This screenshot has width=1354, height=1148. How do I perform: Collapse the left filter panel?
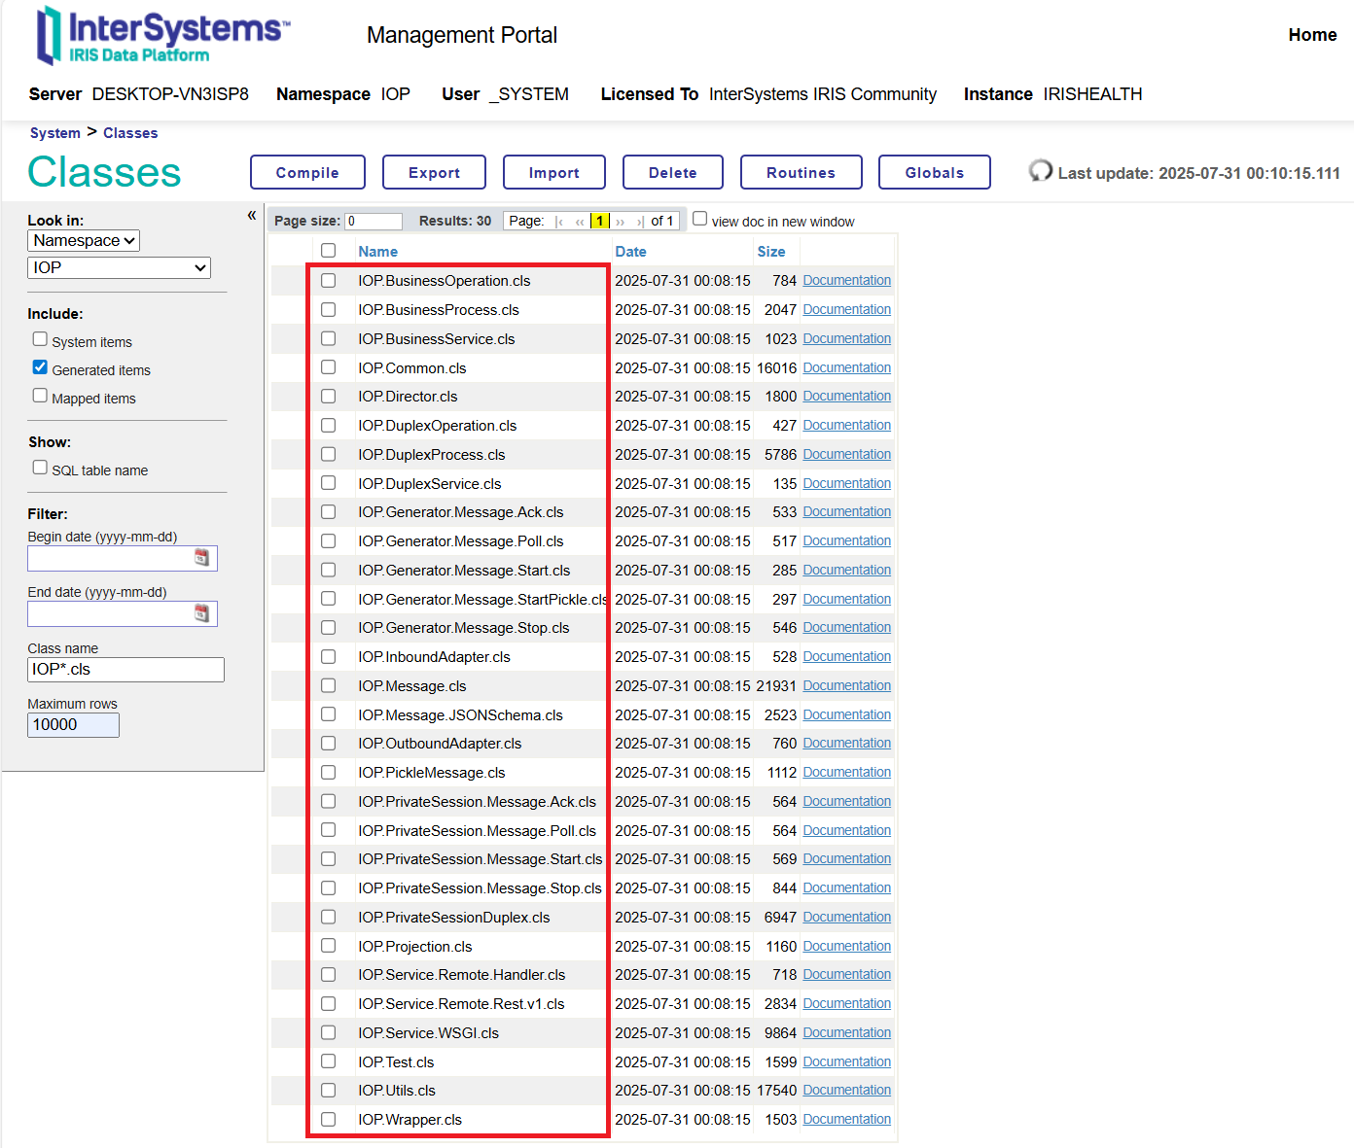252,216
